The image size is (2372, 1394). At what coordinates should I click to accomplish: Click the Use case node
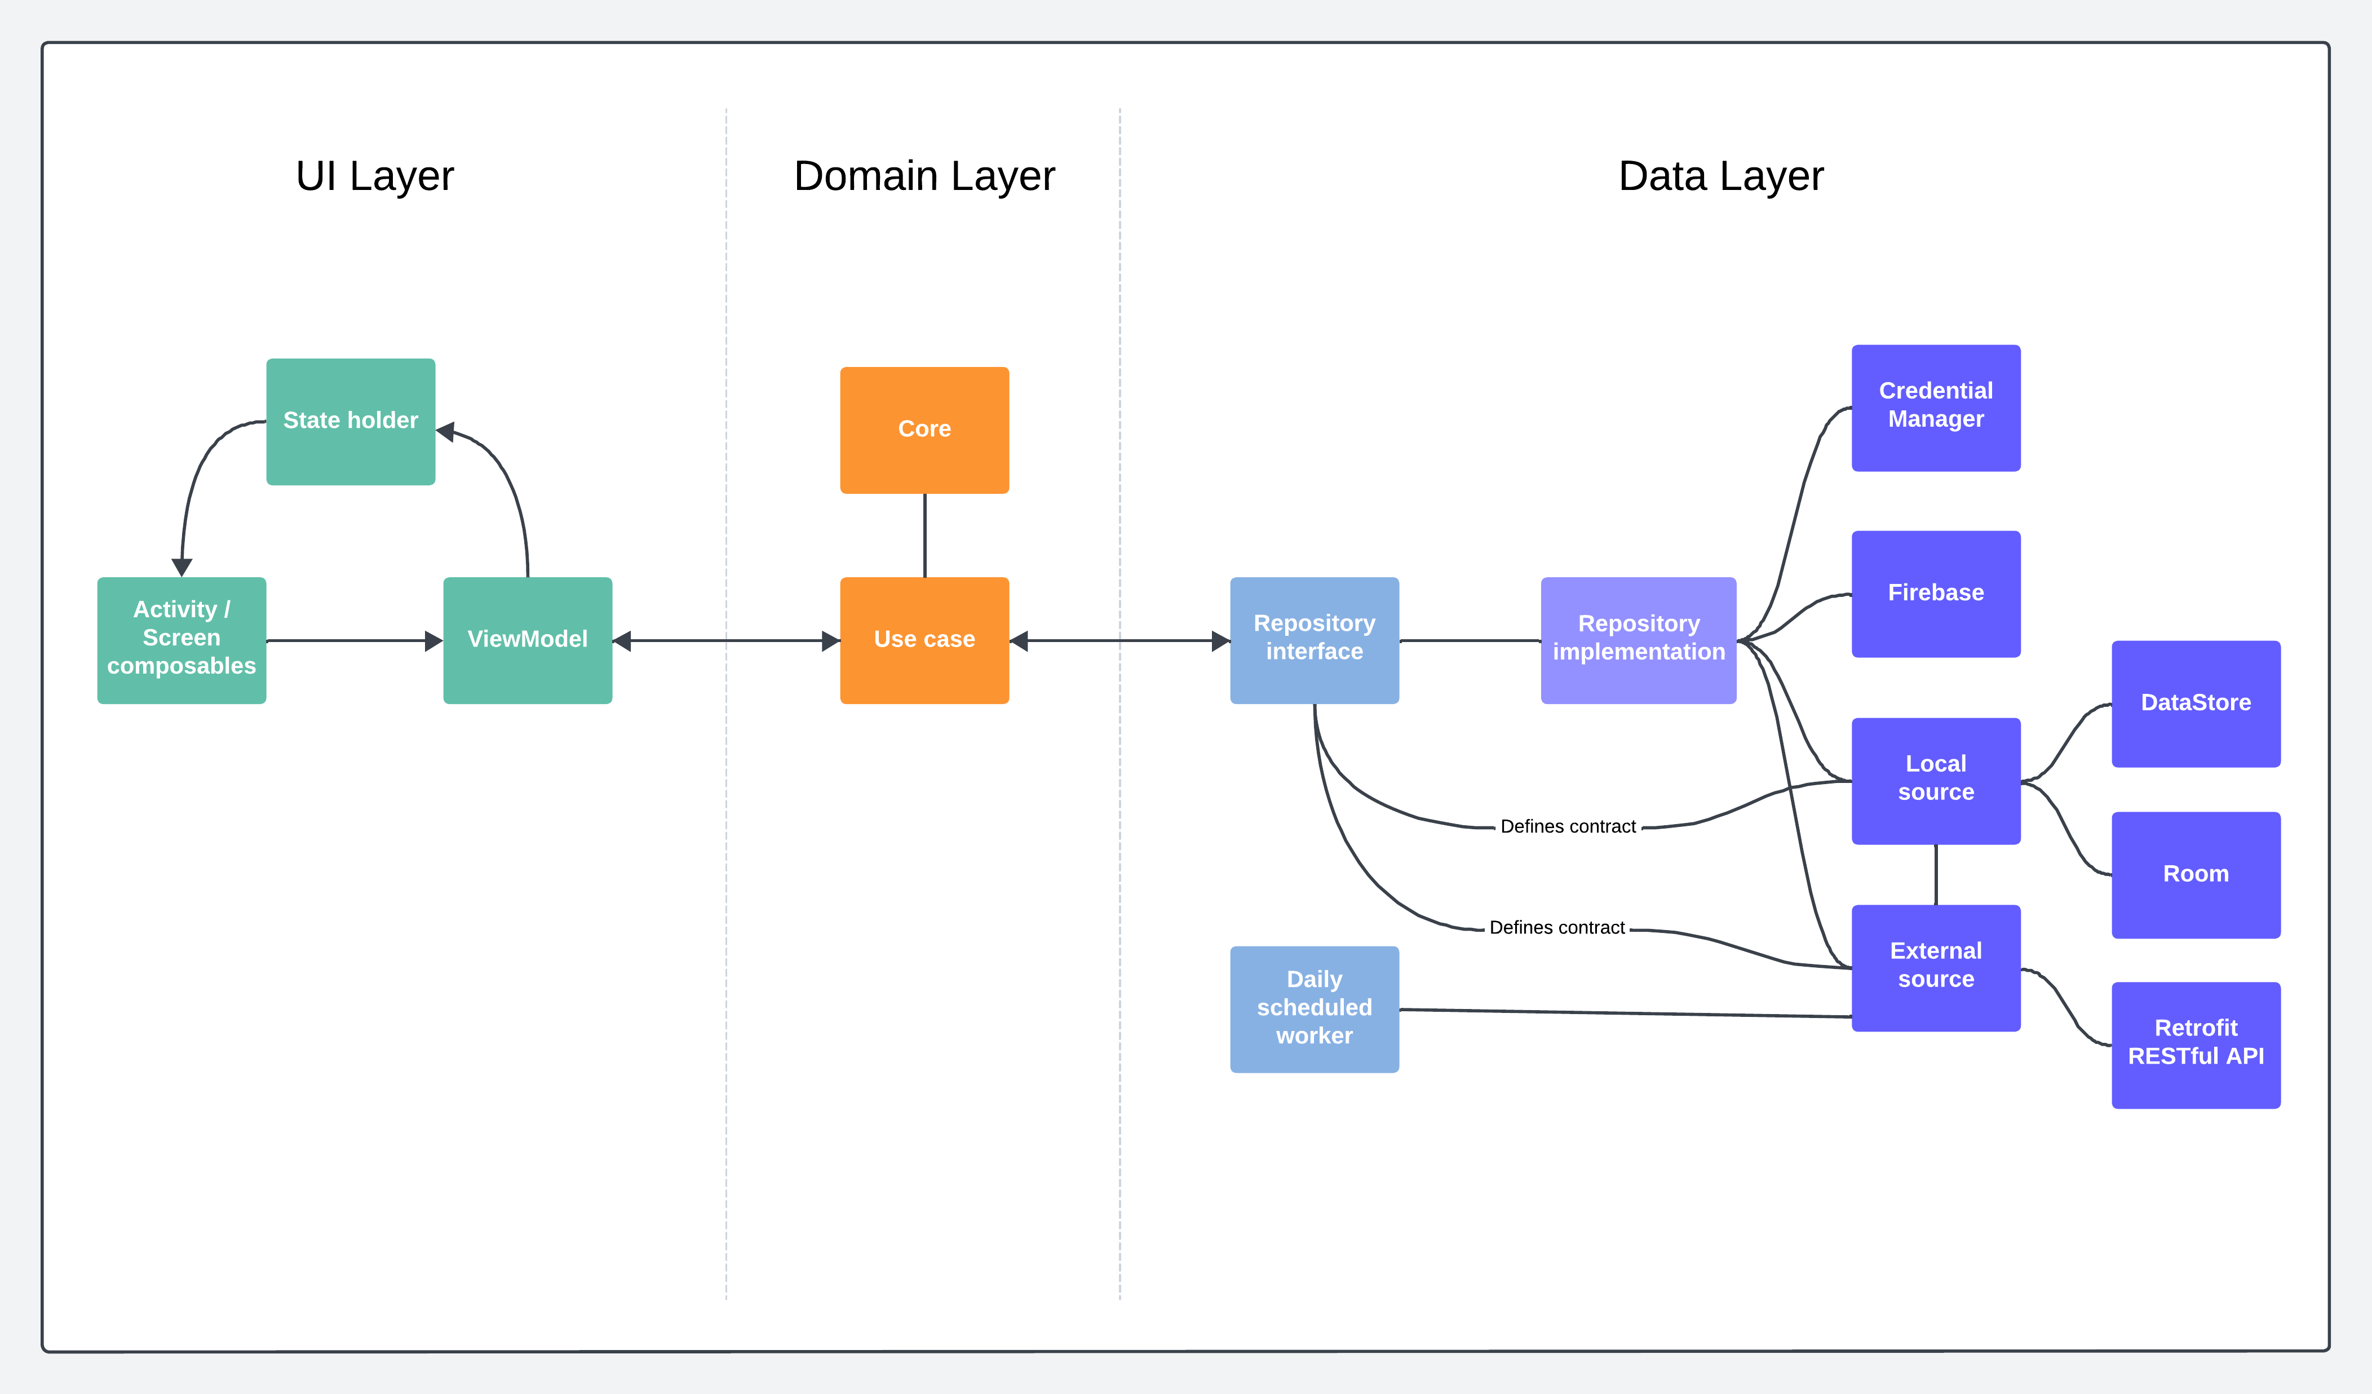[923, 639]
